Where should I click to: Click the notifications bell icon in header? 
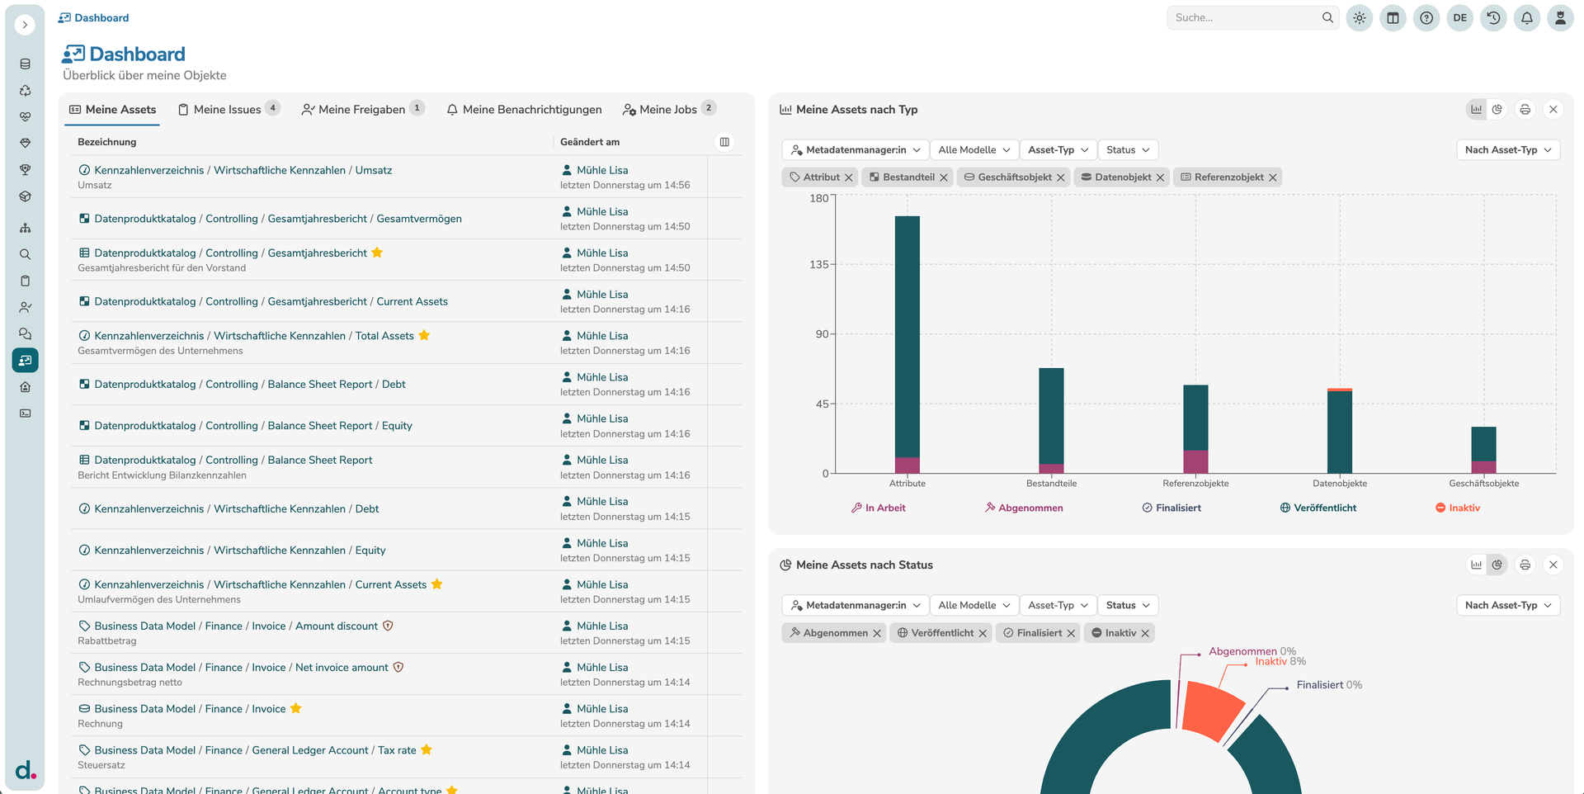click(1526, 18)
